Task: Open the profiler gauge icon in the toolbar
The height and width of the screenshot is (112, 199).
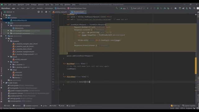Action: pyautogui.click(x=164, y=8)
